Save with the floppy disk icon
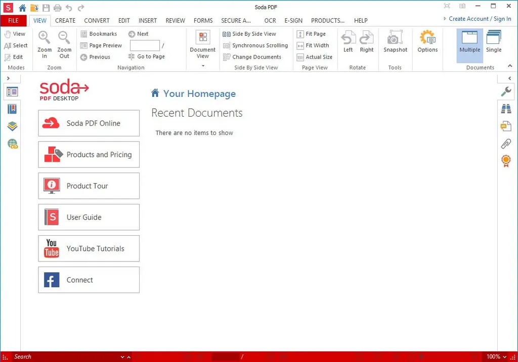This screenshot has width=518, height=362. (46, 8)
